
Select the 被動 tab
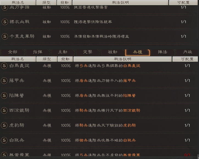click(113, 52)
